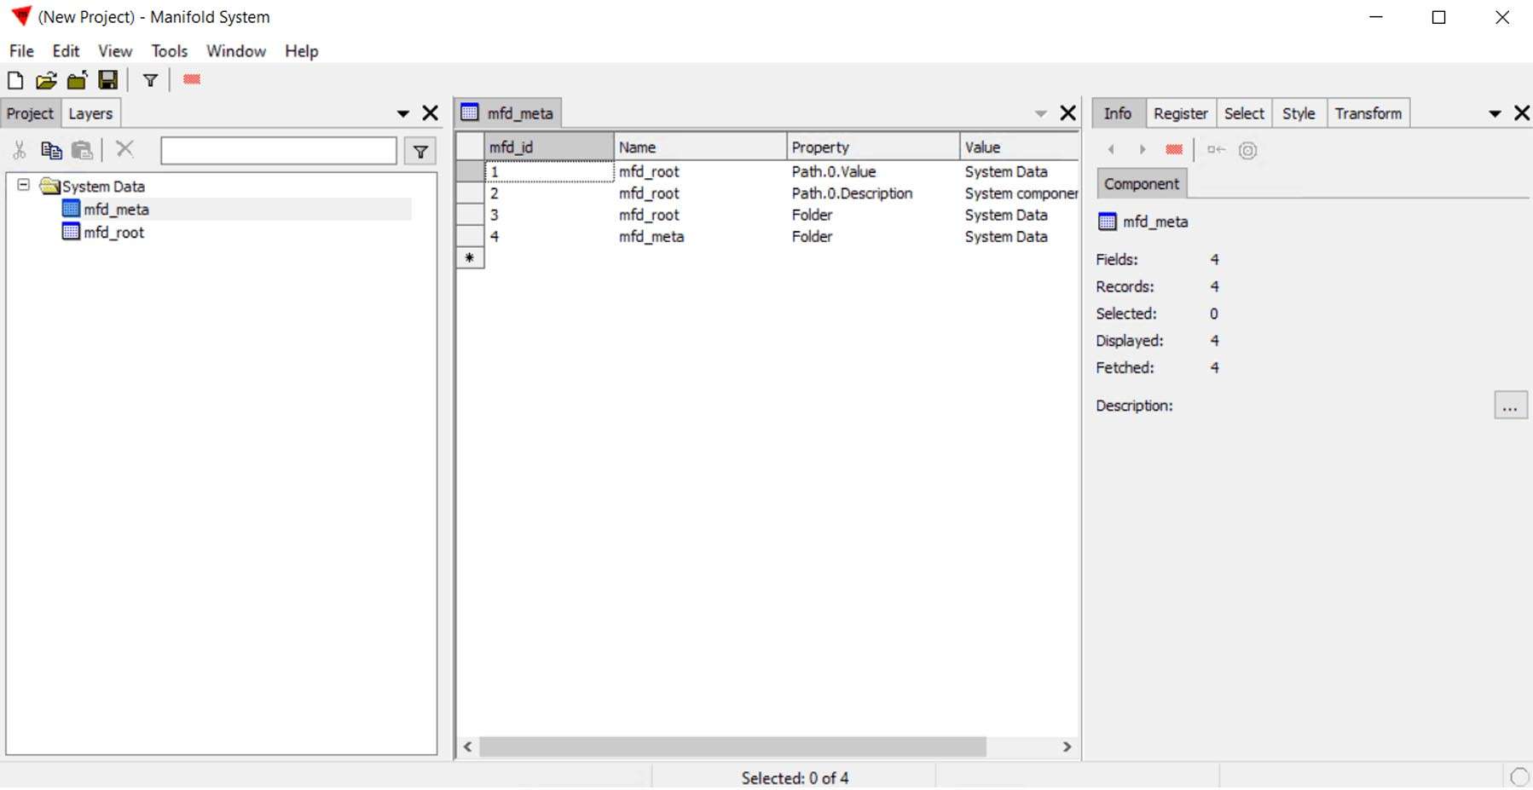Click the Project pane search input field

[x=278, y=152]
